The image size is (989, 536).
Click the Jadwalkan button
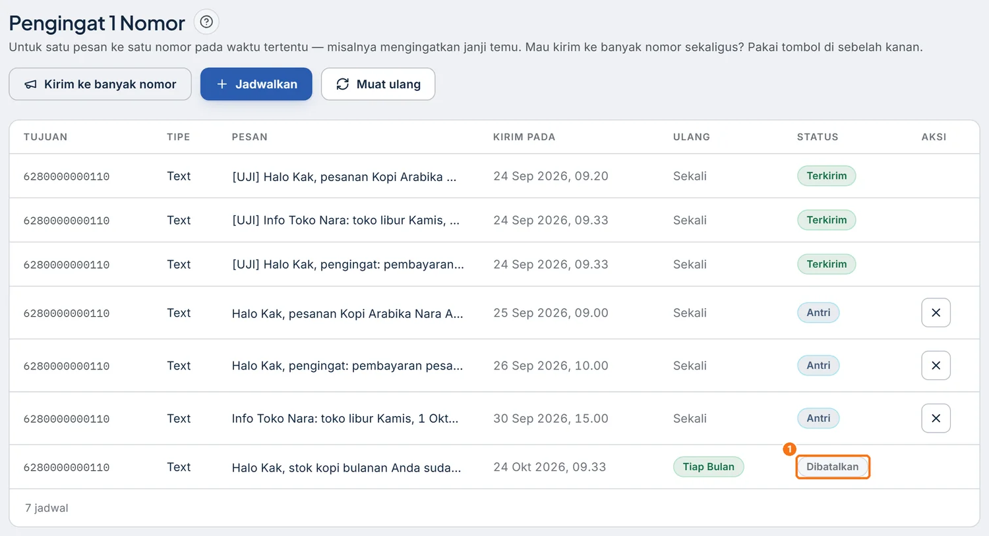click(x=256, y=84)
